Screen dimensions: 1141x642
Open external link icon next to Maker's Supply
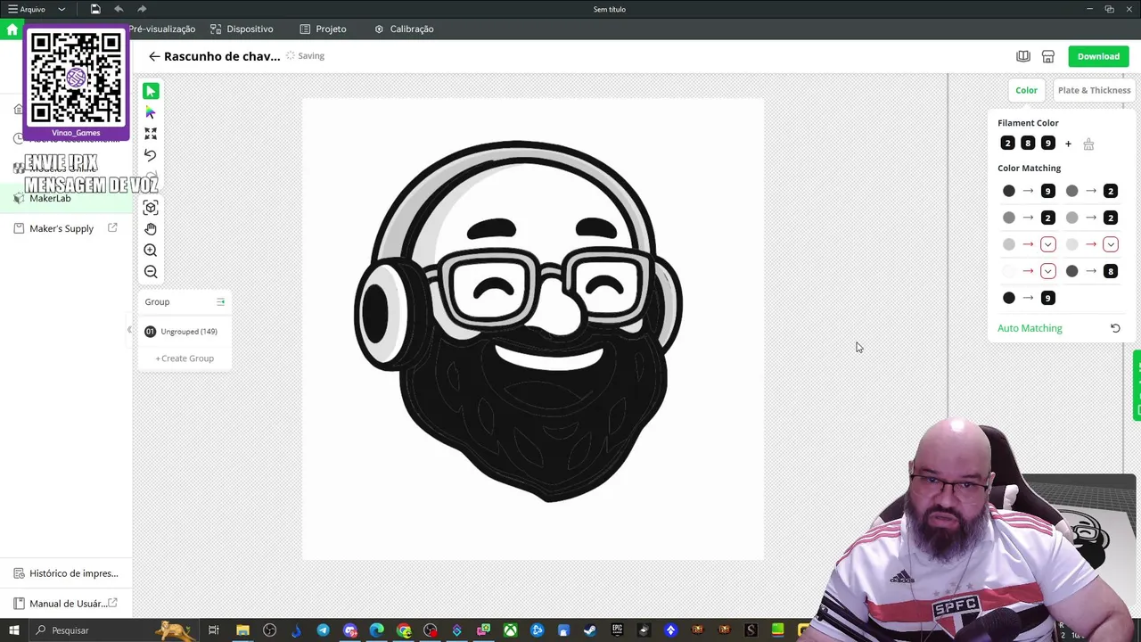tap(112, 228)
